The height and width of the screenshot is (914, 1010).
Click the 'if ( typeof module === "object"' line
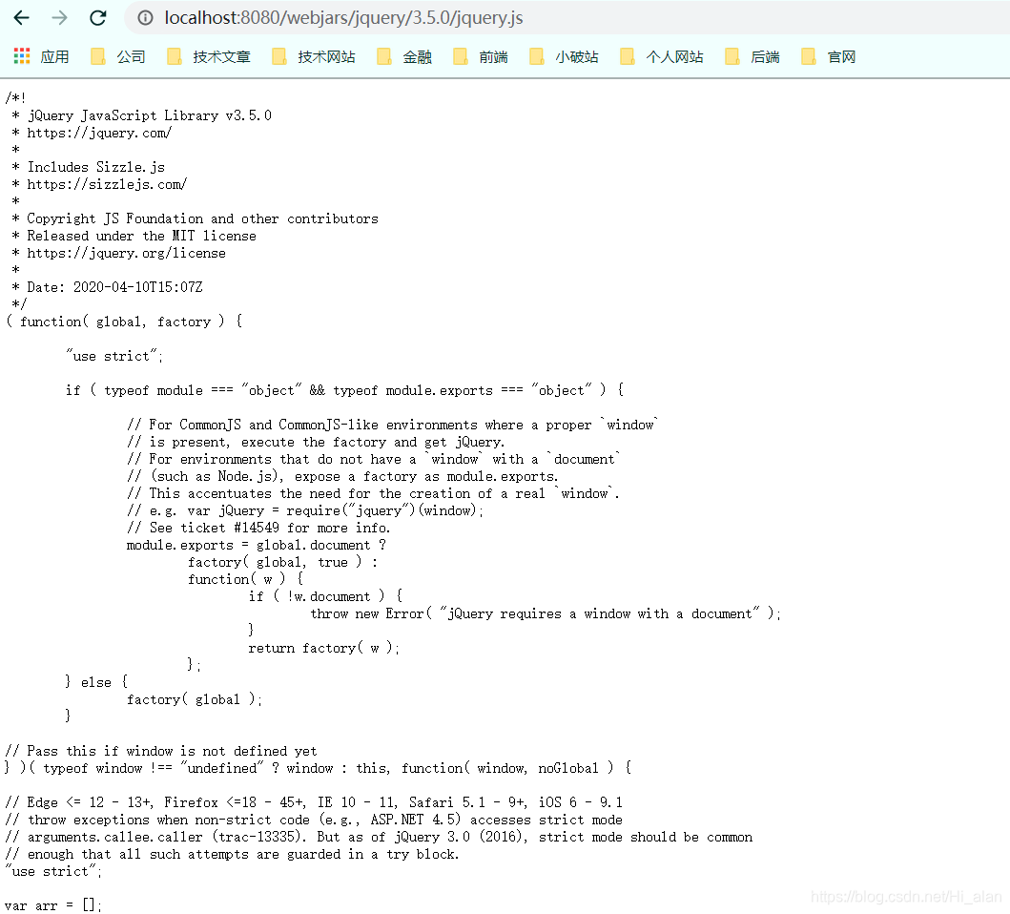344,390
